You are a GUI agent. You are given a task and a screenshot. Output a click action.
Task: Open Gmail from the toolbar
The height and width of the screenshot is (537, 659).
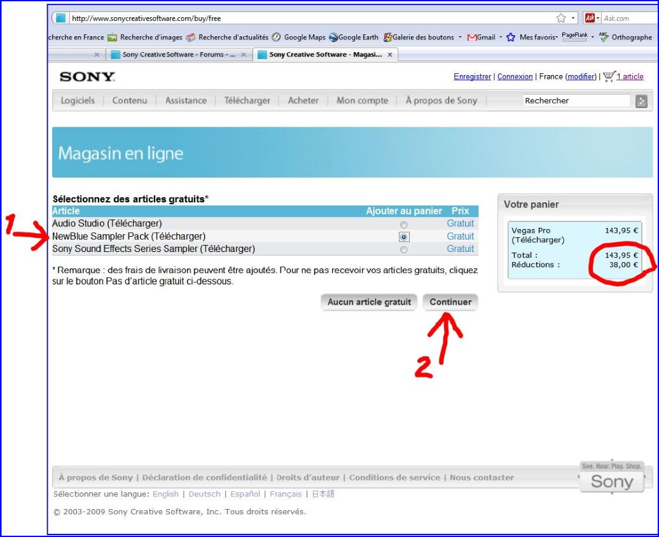[x=482, y=38]
